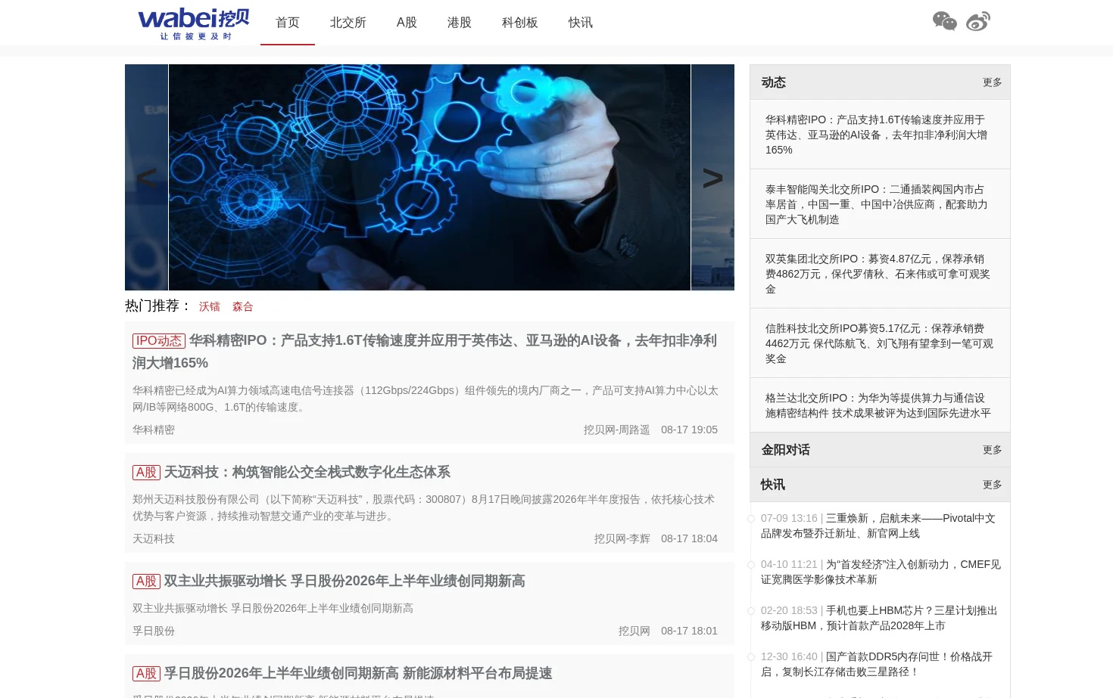Open the 动态 sidebar section heading

coord(774,82)
